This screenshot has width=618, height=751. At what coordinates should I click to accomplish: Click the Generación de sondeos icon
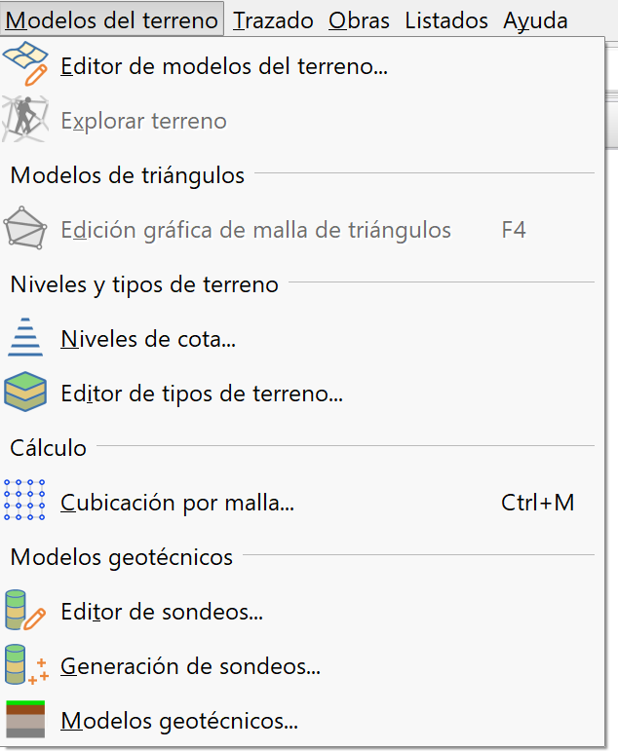(25, 666)
